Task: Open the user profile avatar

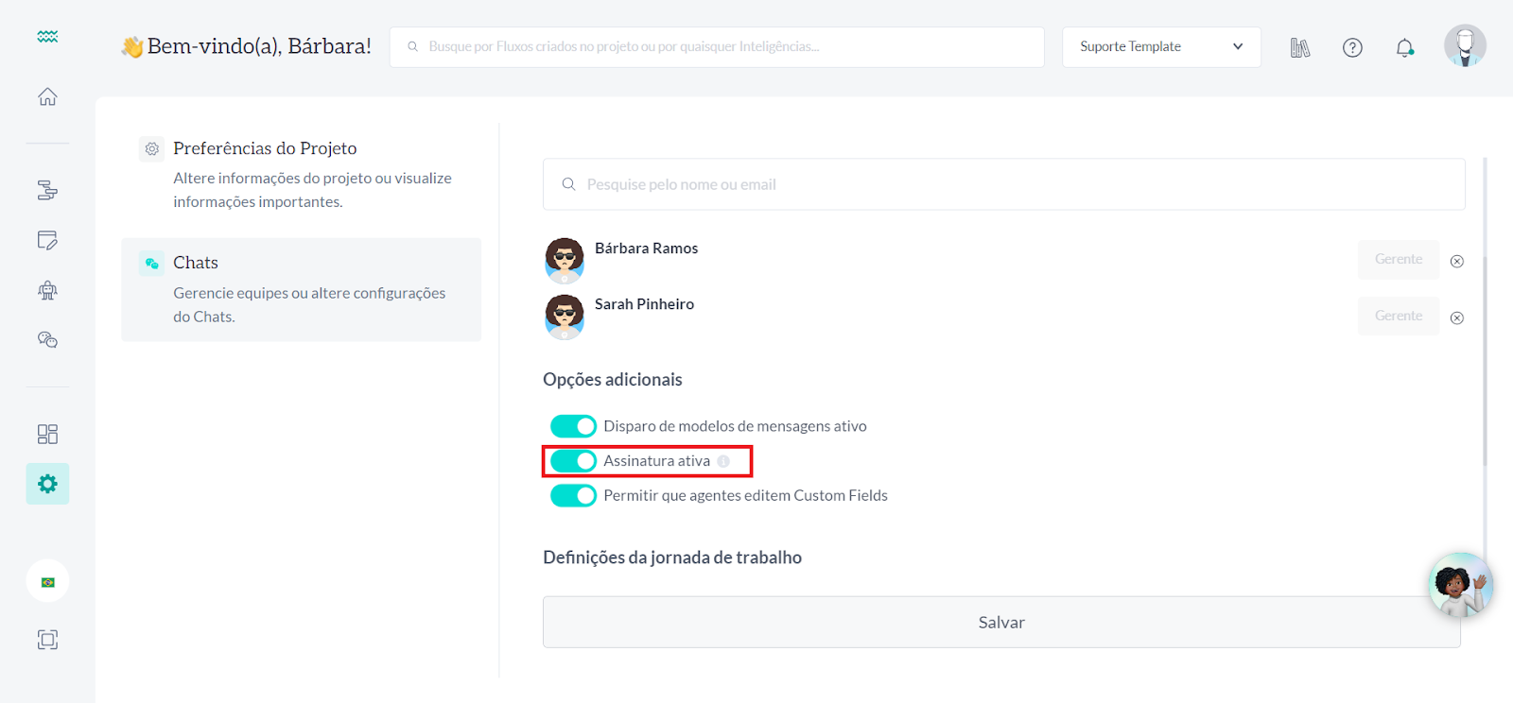Action: [1464, 45]
